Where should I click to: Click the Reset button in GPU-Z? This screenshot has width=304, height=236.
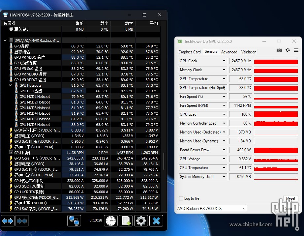pyautogui.click(x=290, y=198)
